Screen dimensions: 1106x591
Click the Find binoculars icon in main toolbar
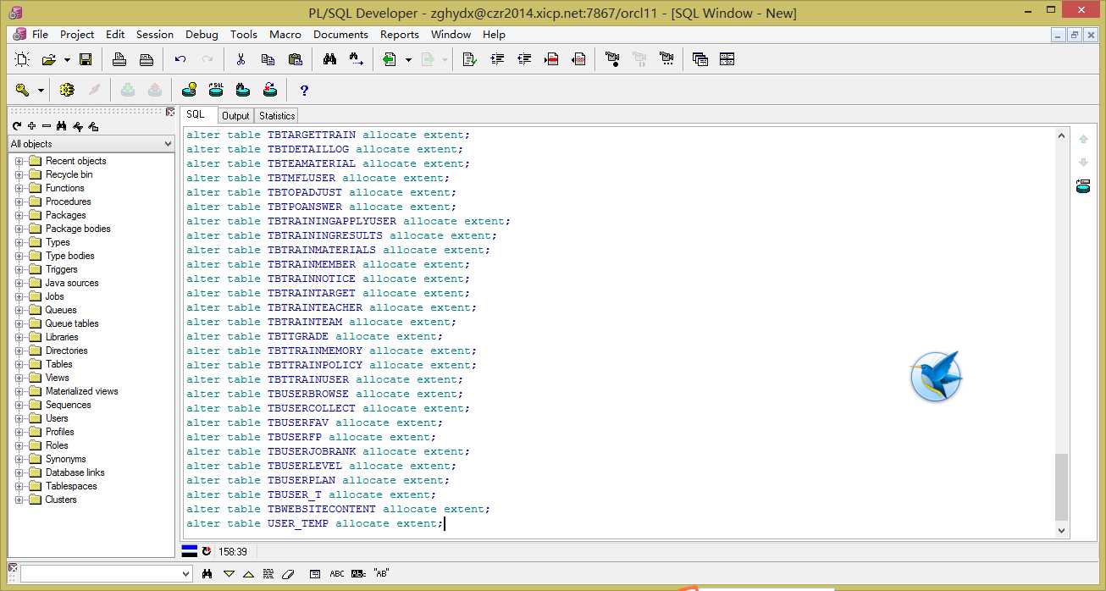point(329,59)
